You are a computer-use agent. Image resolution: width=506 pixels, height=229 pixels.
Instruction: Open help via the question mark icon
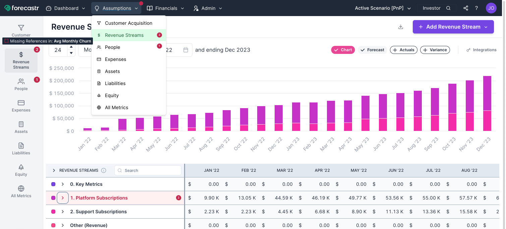(x=476, y=8)
